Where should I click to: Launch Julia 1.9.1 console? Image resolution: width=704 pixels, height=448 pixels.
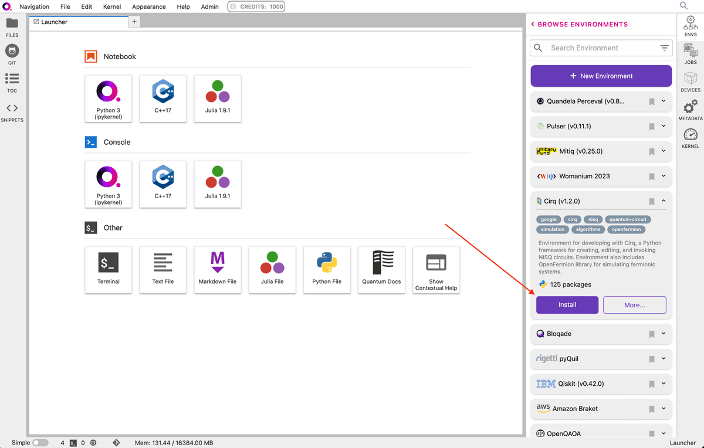[218, 184]
